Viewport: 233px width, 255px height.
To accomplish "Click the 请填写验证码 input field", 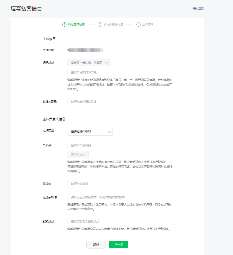I will click(x=119, y=183).
